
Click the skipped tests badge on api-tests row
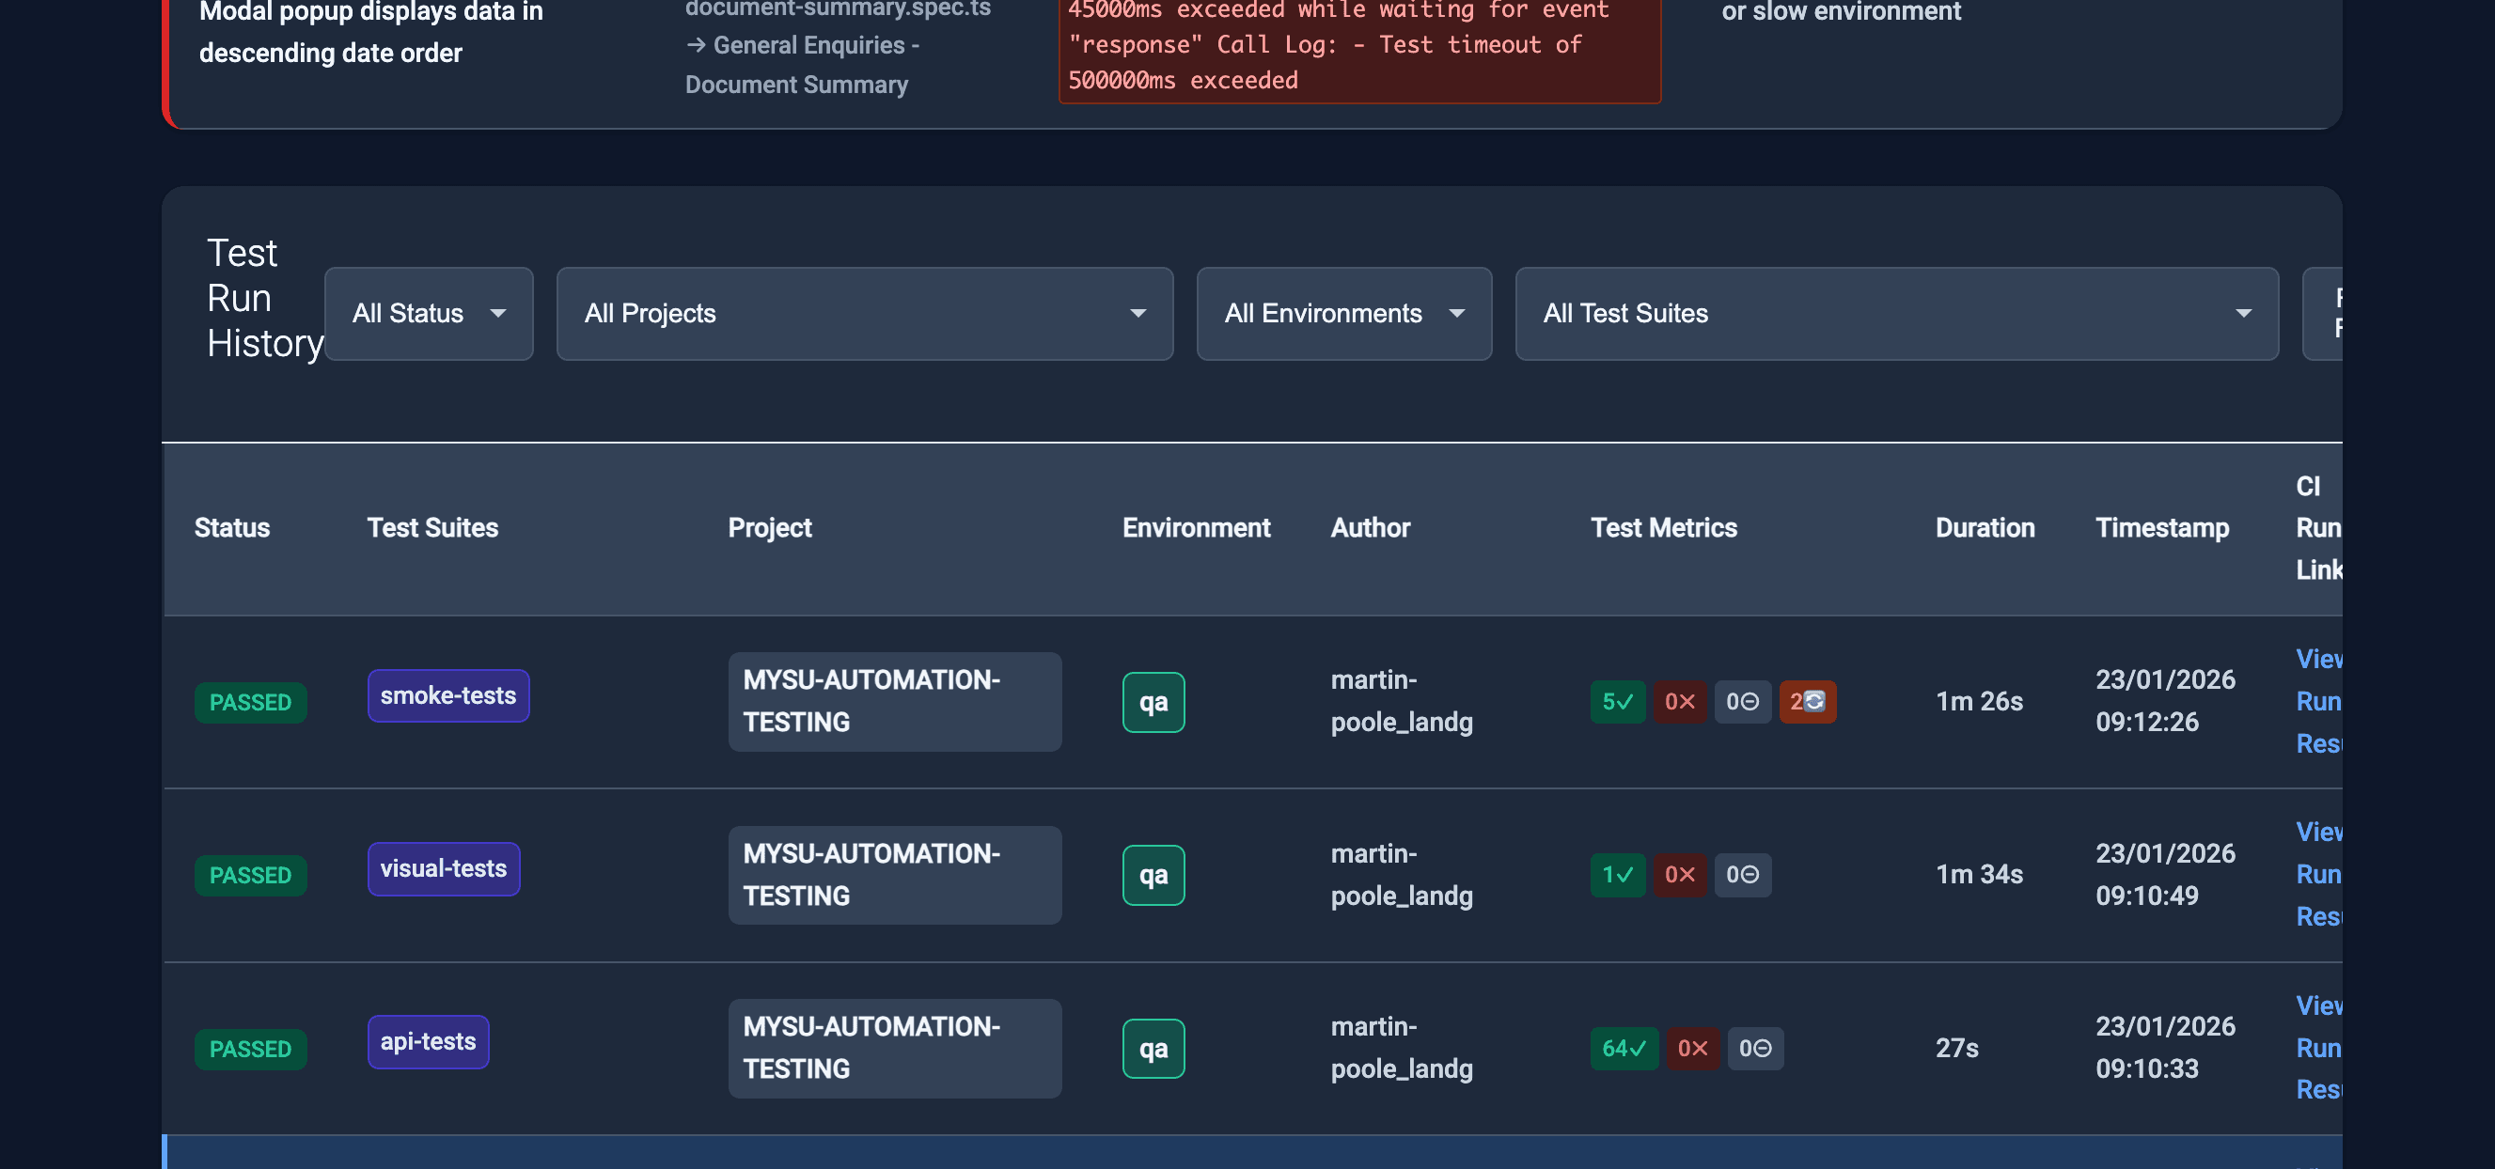[1756, 1048]
